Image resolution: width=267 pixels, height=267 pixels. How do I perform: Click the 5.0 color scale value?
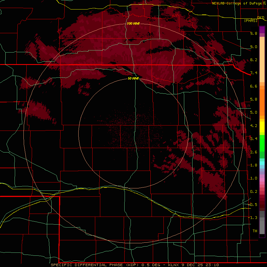click(x=254, y=112)
